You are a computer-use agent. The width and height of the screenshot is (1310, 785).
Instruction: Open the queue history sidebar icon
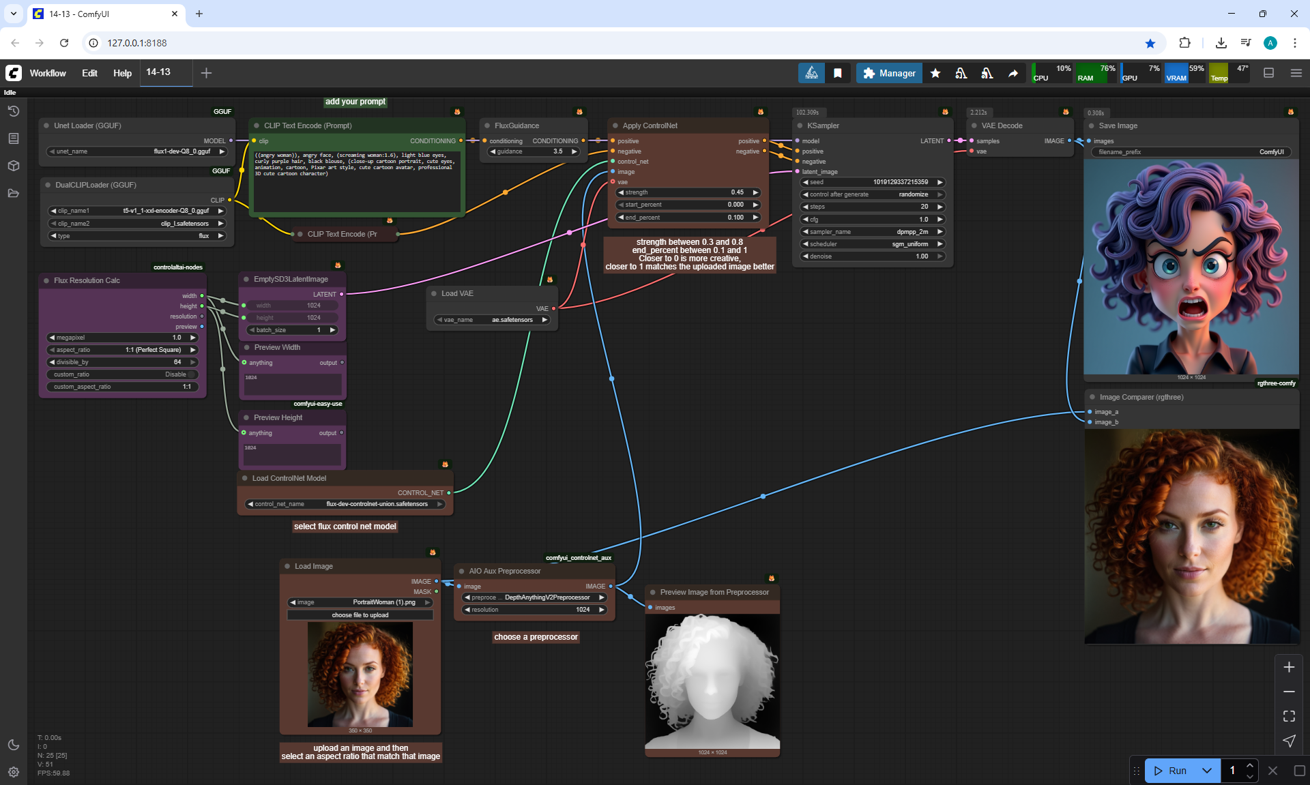tap(13, 111)
